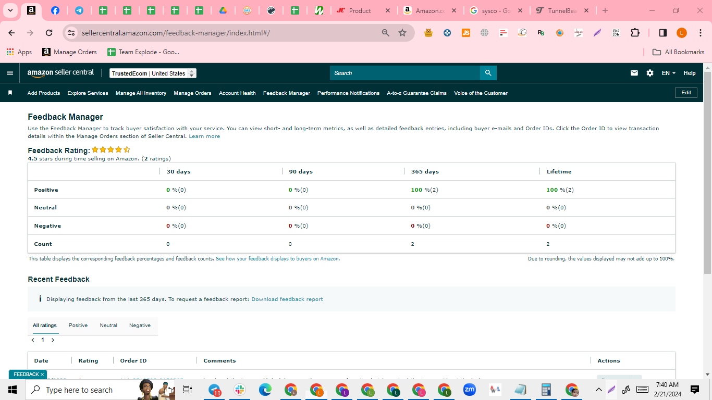The height and width of the screenshot is (400, 712).
Task: Open the messages envelope icon
Action: click(634, 73)
